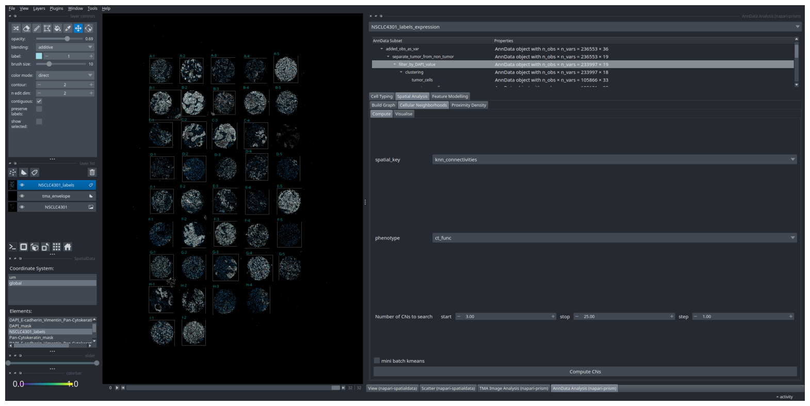Open the Plugins menu

pos(57,8)
